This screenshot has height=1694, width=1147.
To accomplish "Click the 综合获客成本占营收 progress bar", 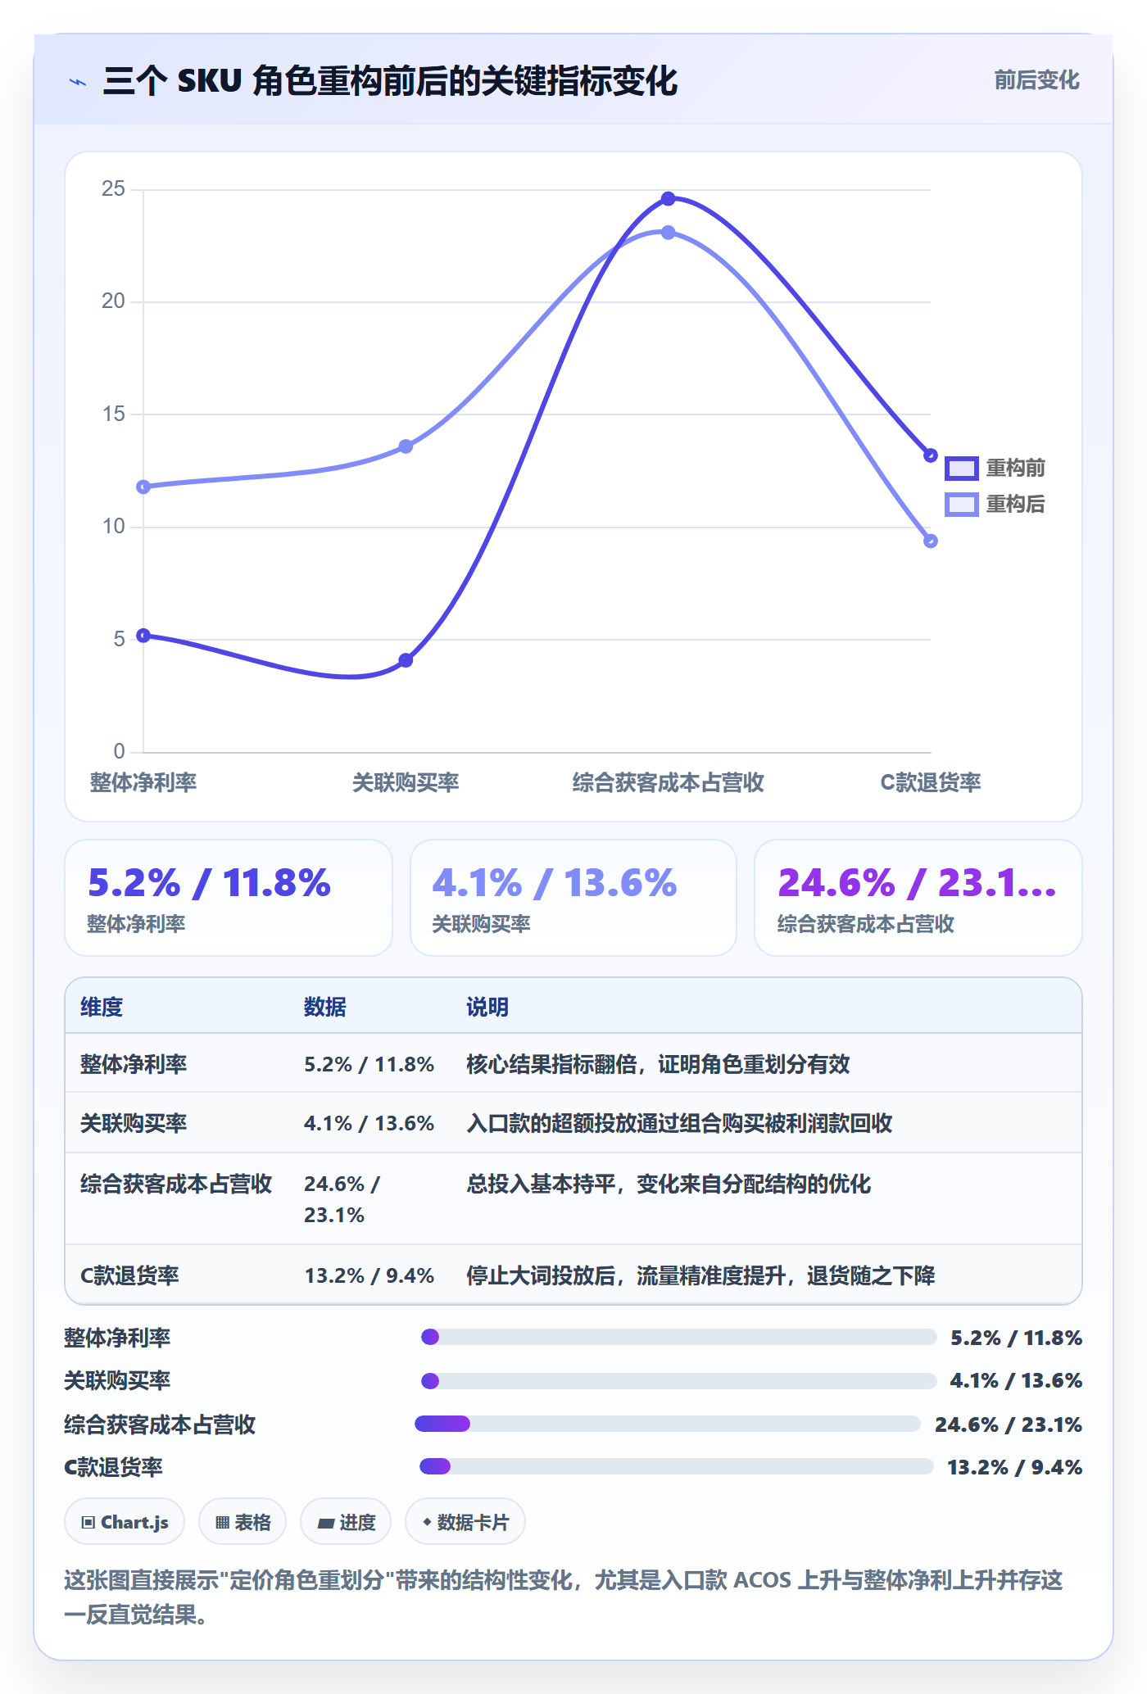I will pyautogui.click(x=668, y=1424).
